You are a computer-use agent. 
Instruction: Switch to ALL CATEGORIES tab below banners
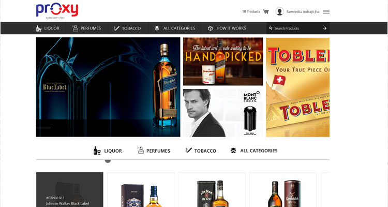pyautogui.click(x=259, y=151)
